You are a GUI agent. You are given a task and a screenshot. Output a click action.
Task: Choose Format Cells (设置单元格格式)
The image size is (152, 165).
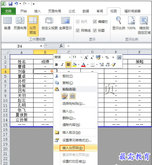click(x=76, y=140)
